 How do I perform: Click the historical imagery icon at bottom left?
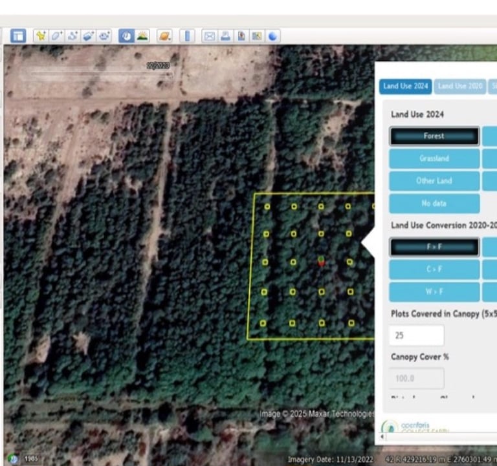13,458
